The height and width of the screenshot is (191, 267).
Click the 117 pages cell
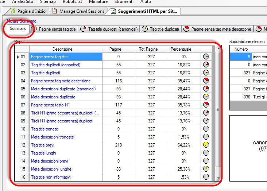tap(119, 105)
